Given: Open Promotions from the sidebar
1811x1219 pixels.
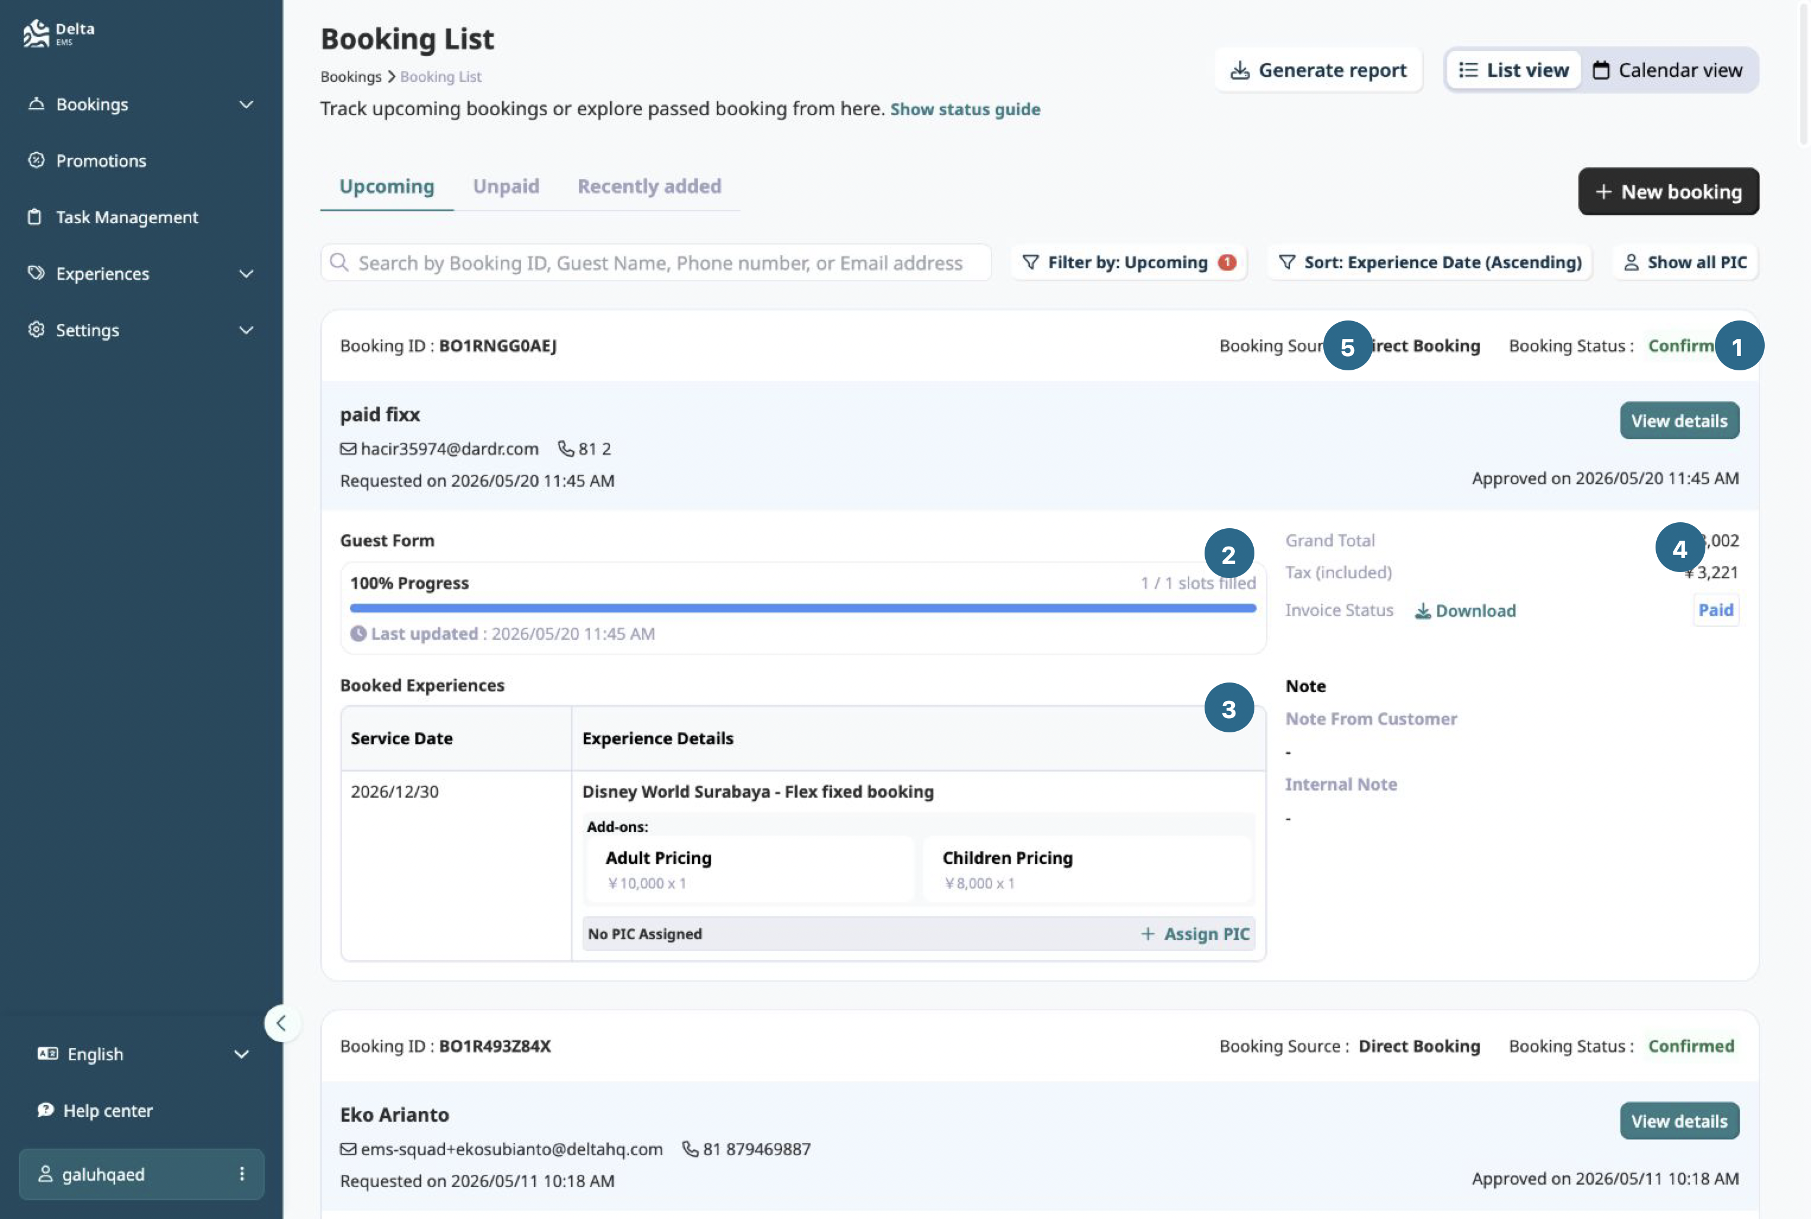Looking at the screenshot, I should 101,161.
